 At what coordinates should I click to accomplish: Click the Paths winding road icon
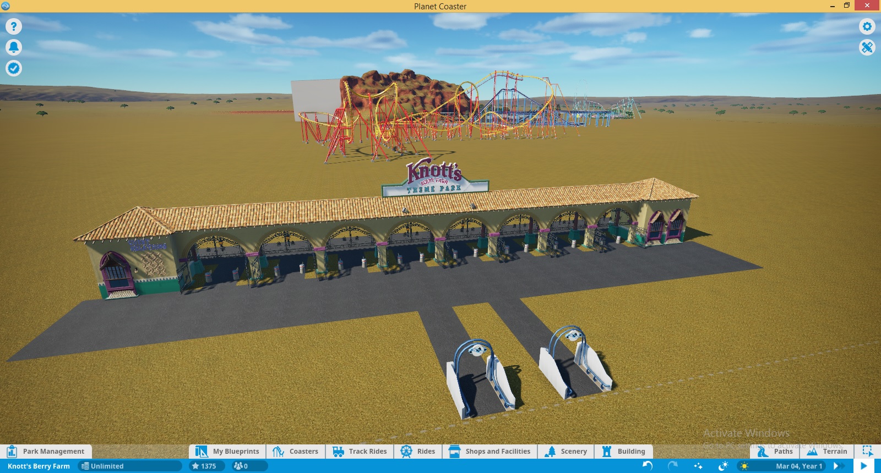pyautogui.click(x=763, y=452)
